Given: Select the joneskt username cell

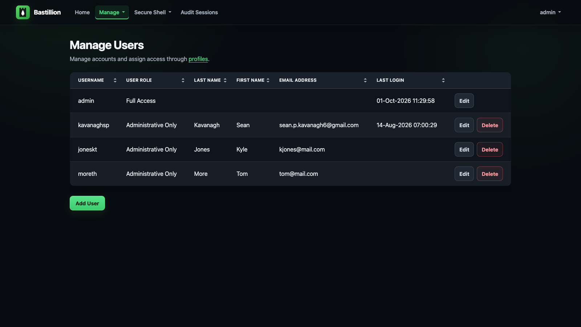Looking at the screenshot, I should (x=88, y=149).
